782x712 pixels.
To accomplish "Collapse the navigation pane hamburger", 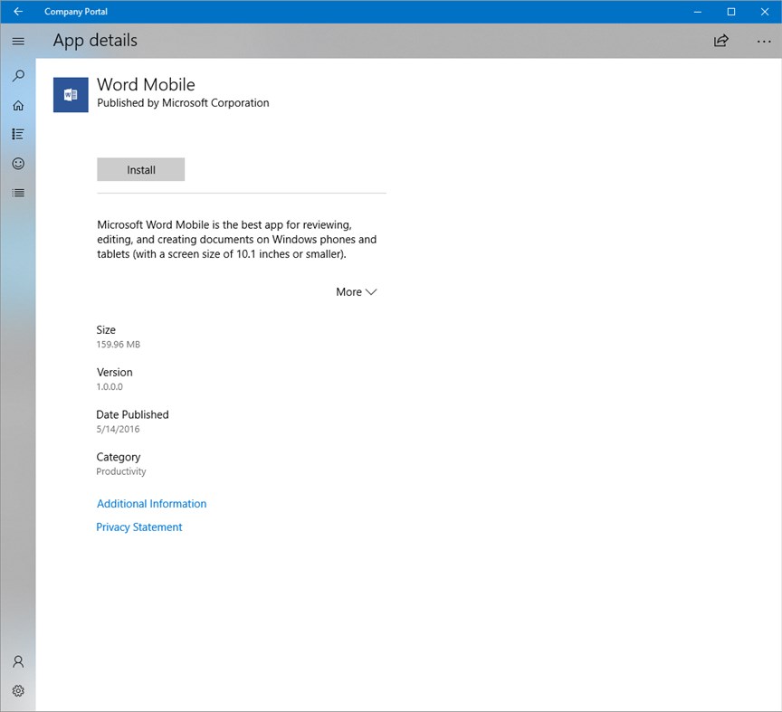I will click(x=18, y=41).
